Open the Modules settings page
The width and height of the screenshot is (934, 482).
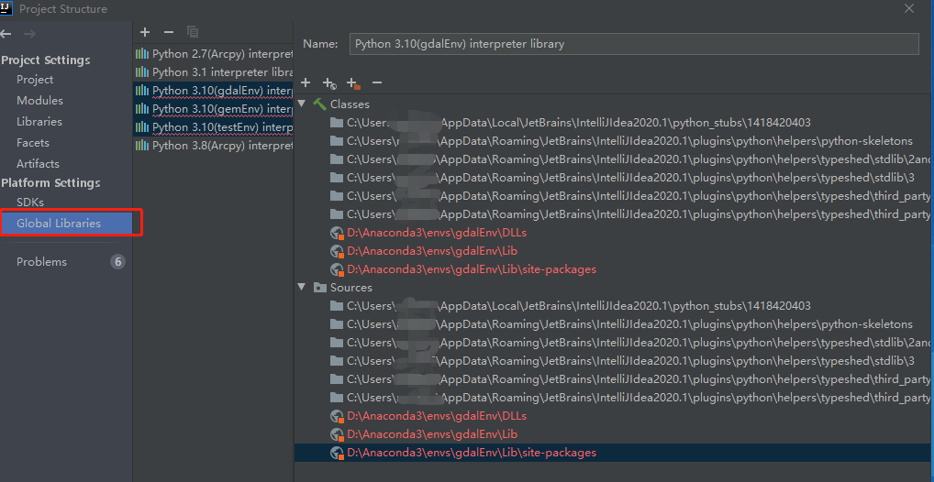[x=39, y=101]
